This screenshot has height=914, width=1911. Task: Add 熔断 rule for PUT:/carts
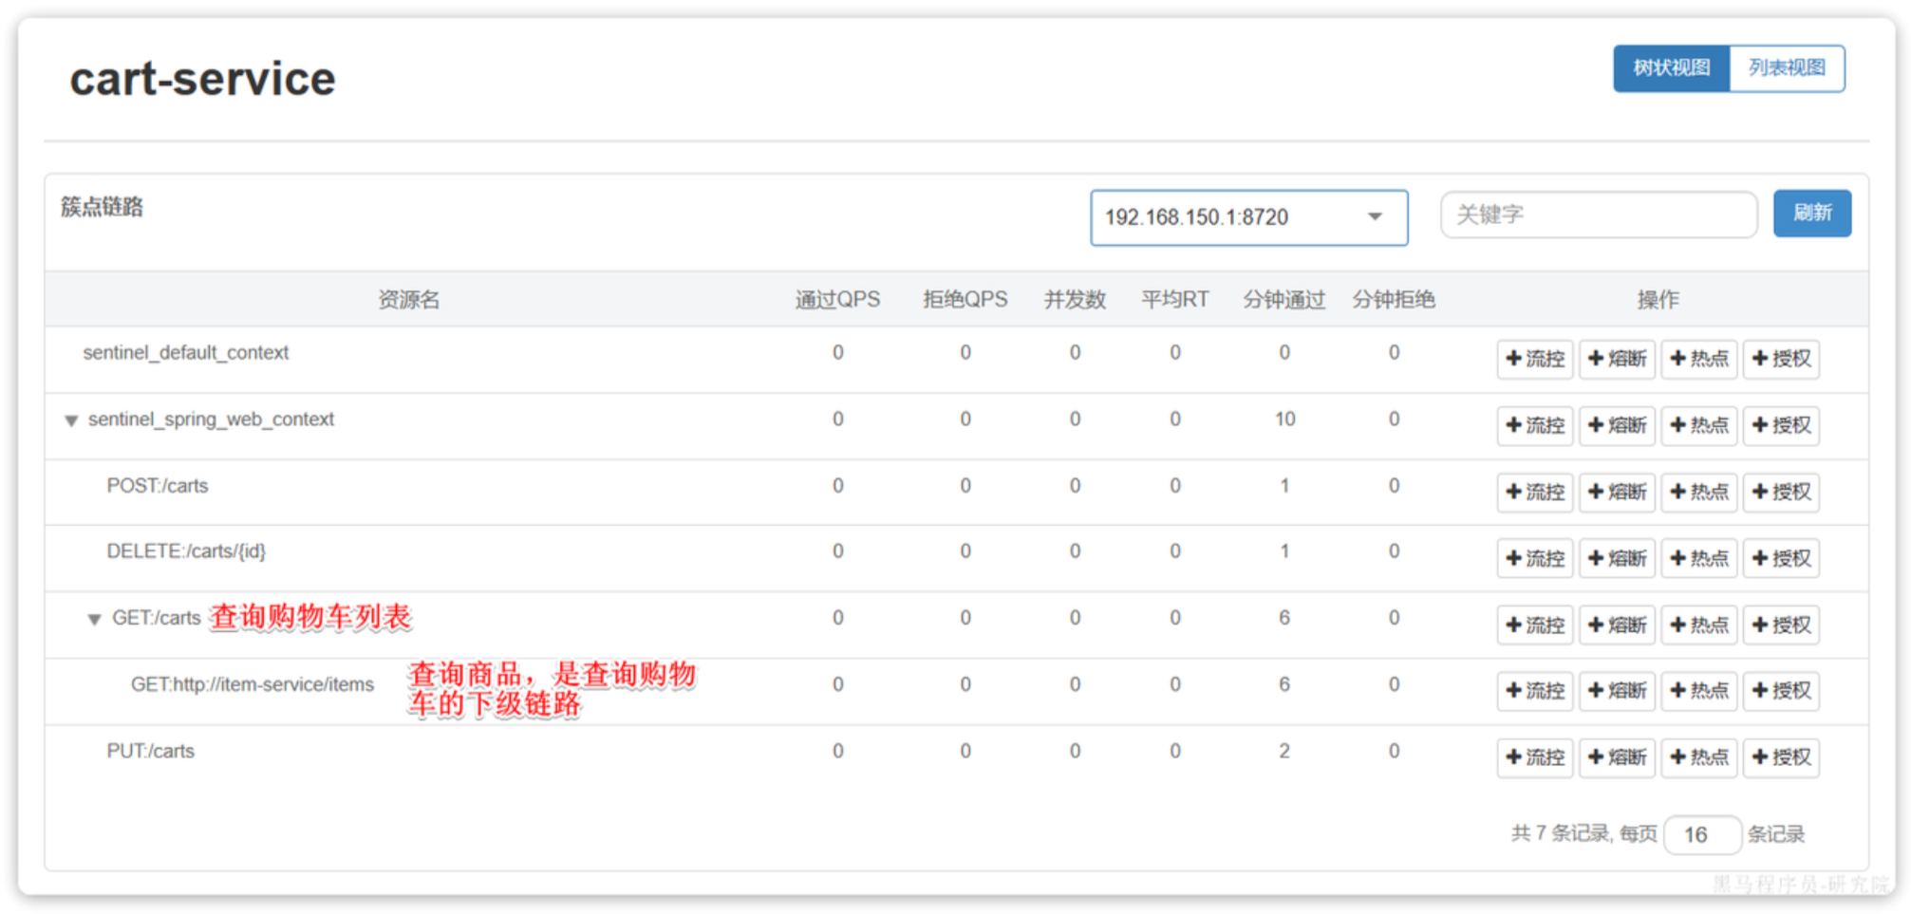pyautogui.click(x=1617, y=757)
